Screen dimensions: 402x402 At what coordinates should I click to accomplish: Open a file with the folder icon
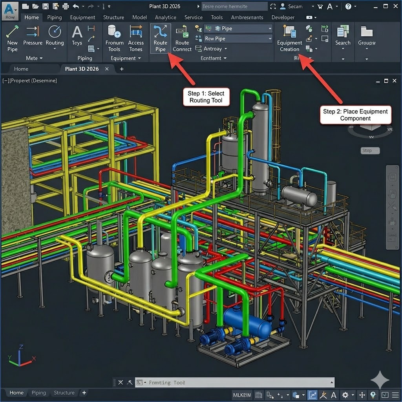35,6
